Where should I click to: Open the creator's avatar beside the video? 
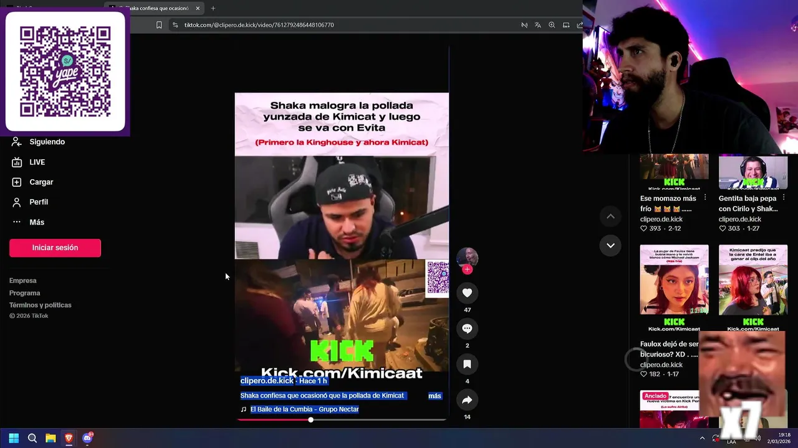click(467, 257)
